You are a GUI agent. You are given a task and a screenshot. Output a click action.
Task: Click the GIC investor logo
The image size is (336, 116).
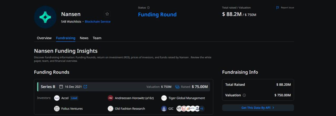click(x=164, y=108)
